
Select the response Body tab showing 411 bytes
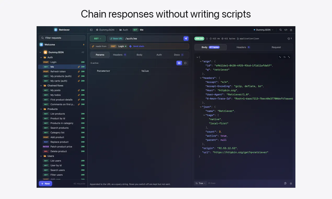pyautogui.click(x=211, y=47)
